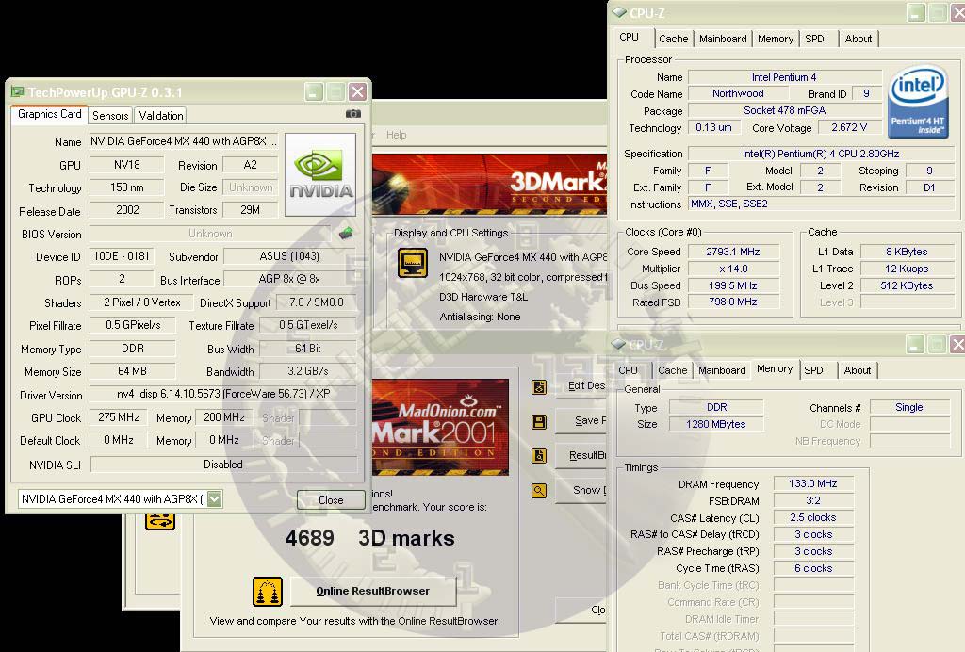The width and height of the screenshot is (965, 652).
Task: Click the Online ResultBrowser button
Action: (x=373, y=591)
